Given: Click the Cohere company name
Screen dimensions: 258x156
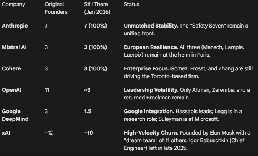Looking at the screenshot, I should [x=11, y=68].
